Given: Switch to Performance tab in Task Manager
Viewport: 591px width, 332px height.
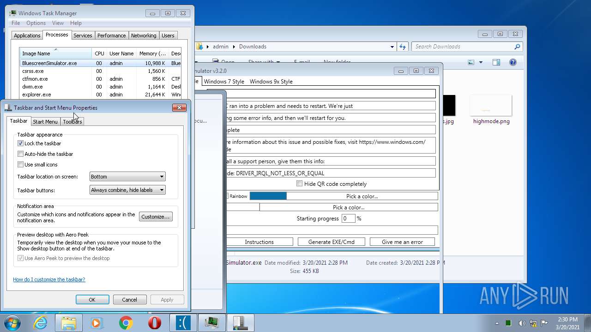Looking at the screenshot, I should click(x=111, y=36).
